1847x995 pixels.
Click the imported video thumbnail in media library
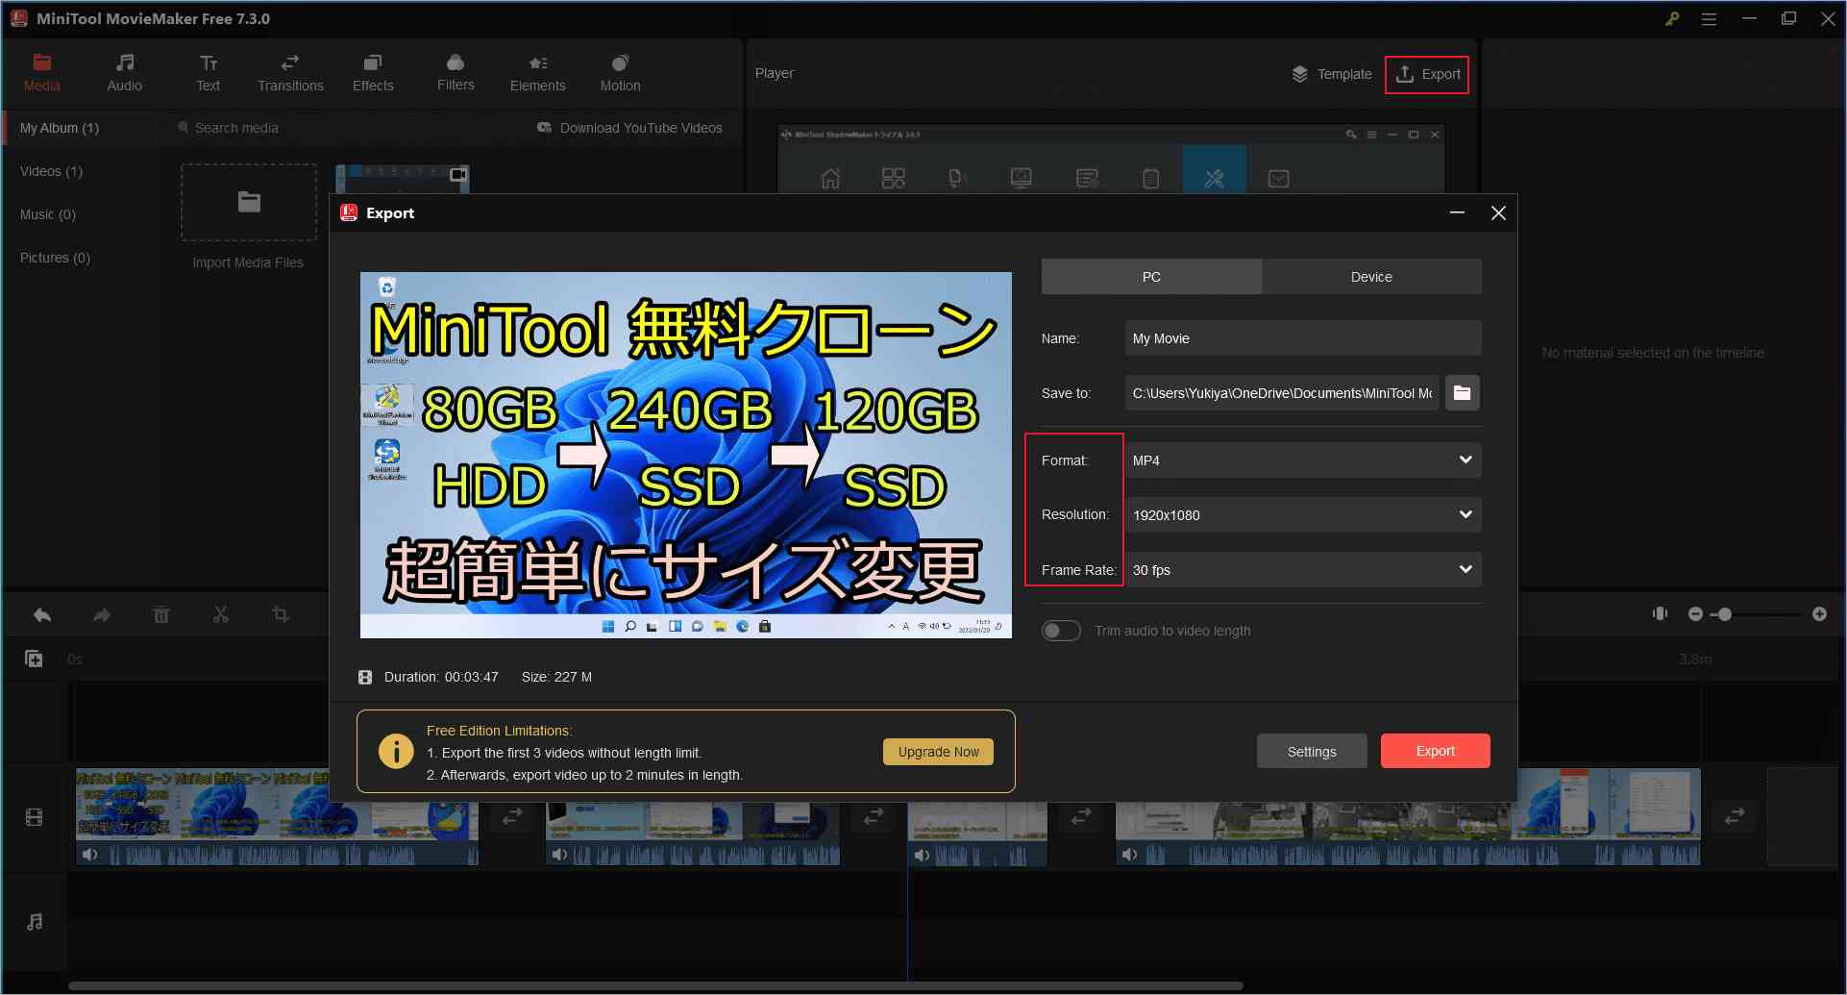tap(403, 179)
